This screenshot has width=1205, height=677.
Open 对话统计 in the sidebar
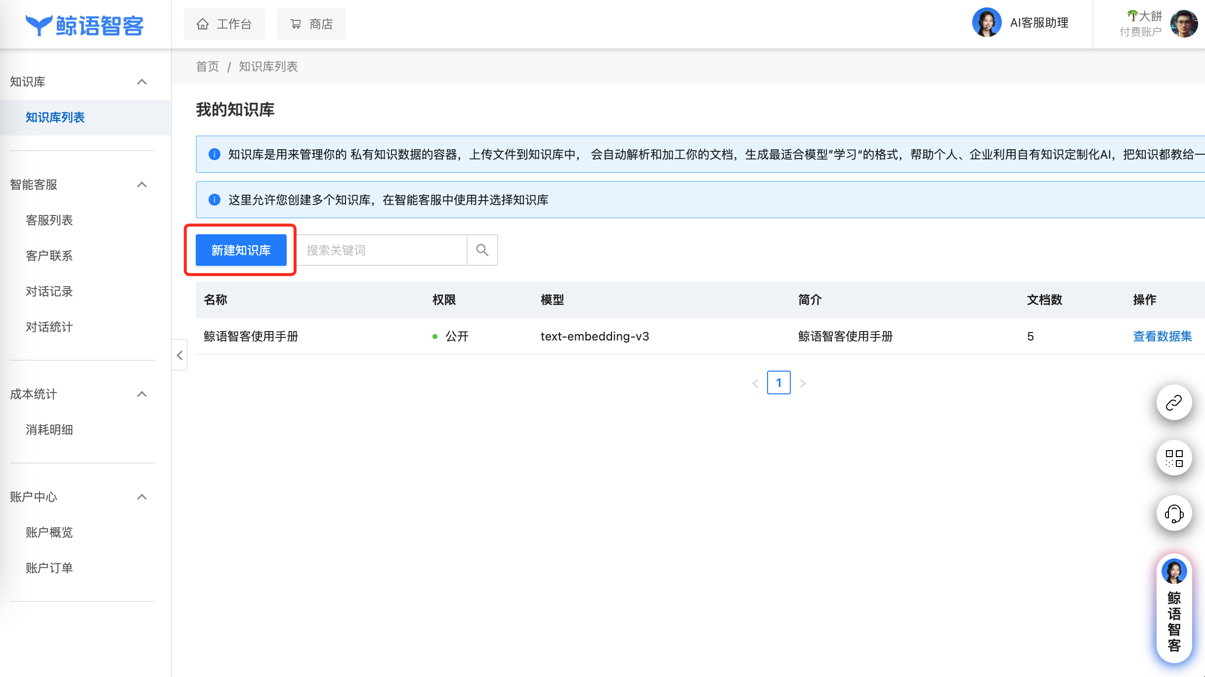(49, 327)
